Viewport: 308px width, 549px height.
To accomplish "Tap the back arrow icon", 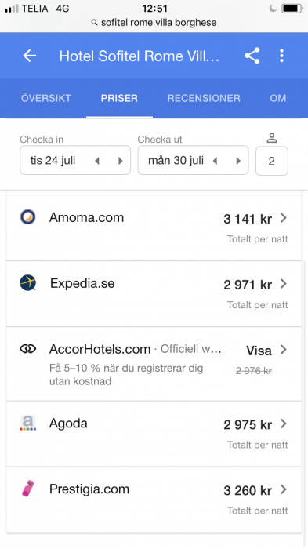I will click(30, 56).
